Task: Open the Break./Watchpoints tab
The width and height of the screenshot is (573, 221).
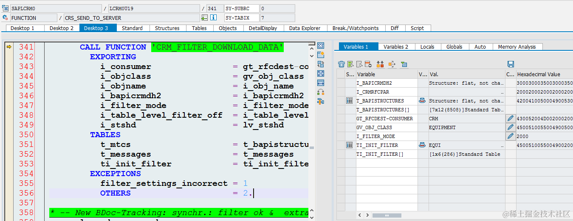Action: point(356,28)
